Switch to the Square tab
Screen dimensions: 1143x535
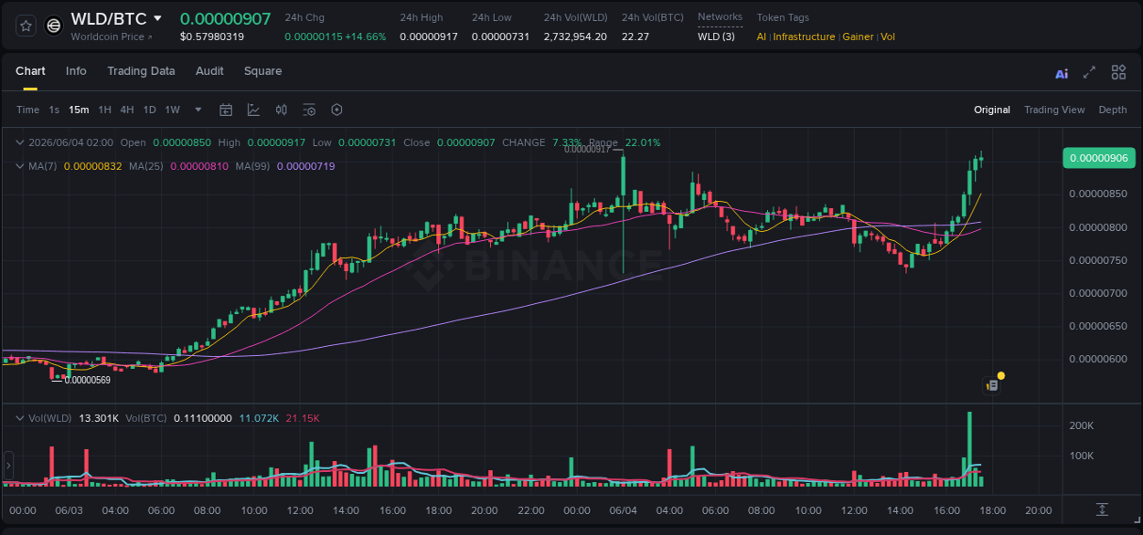[x=262, y=71]
